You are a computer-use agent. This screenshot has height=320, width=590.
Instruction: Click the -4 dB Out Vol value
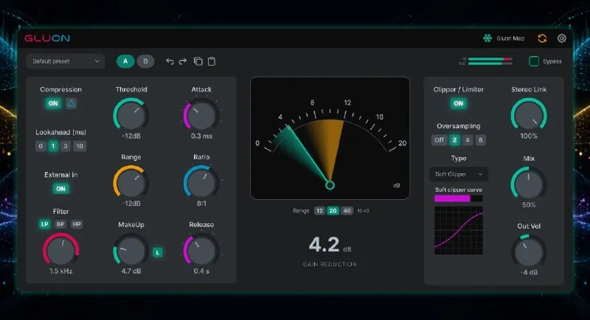click(x=529, y=272)
